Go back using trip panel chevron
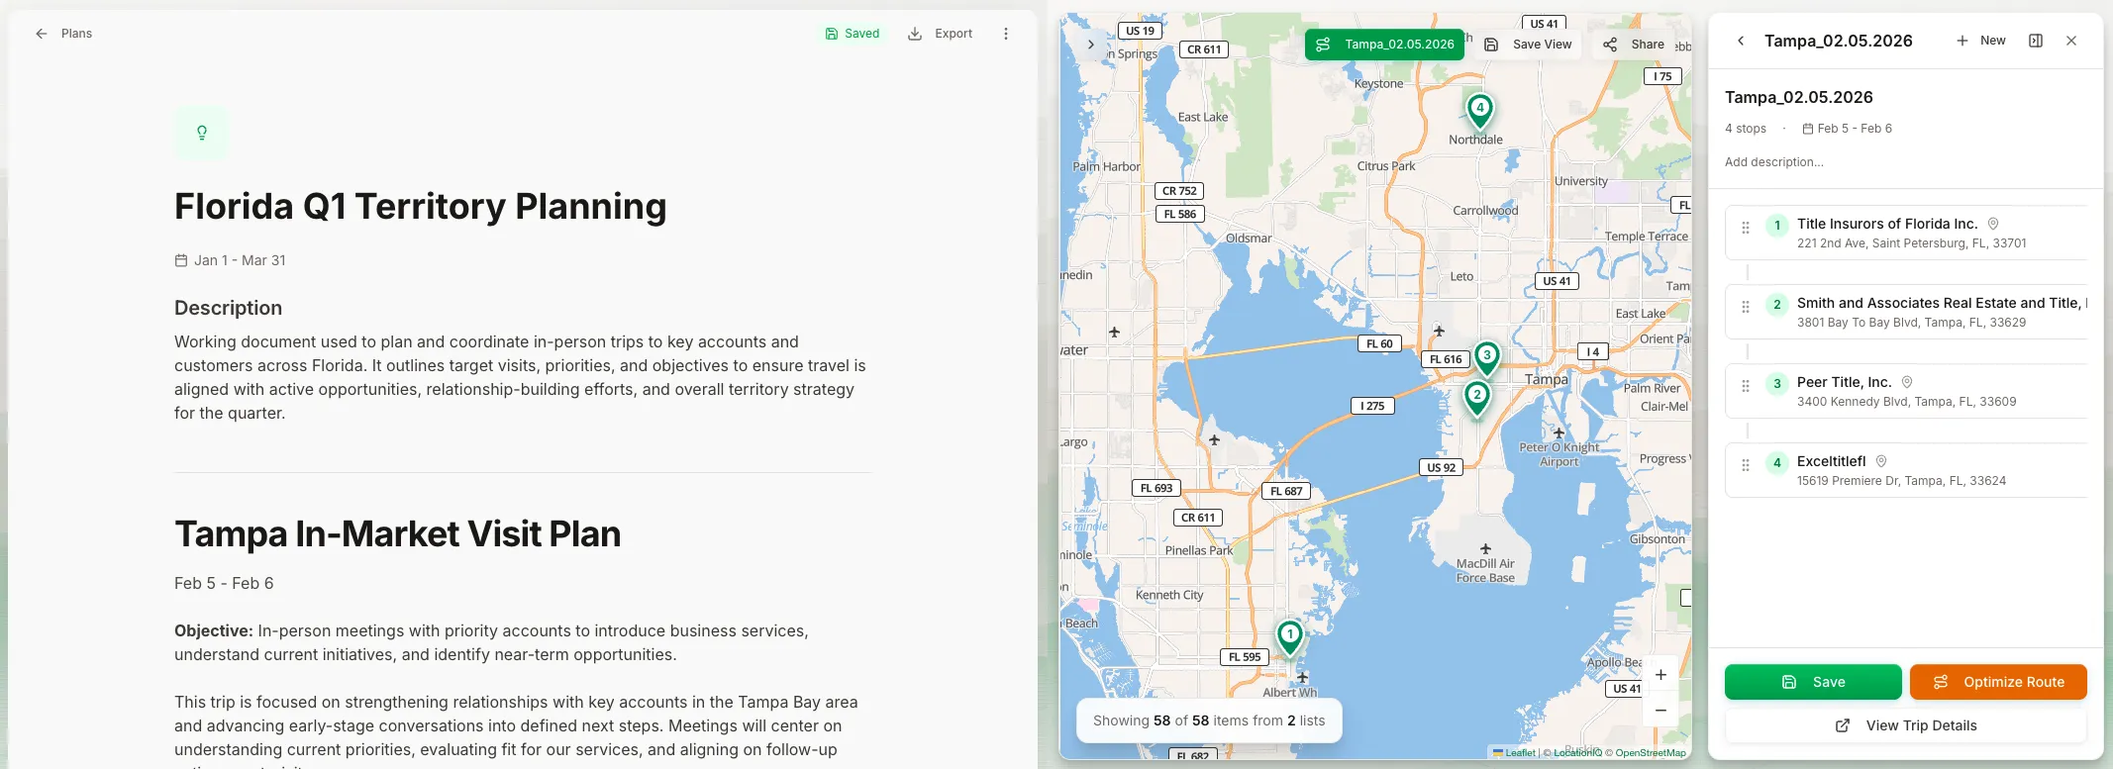This screenshot has height=769, width=2113. tap(1741, 41)
